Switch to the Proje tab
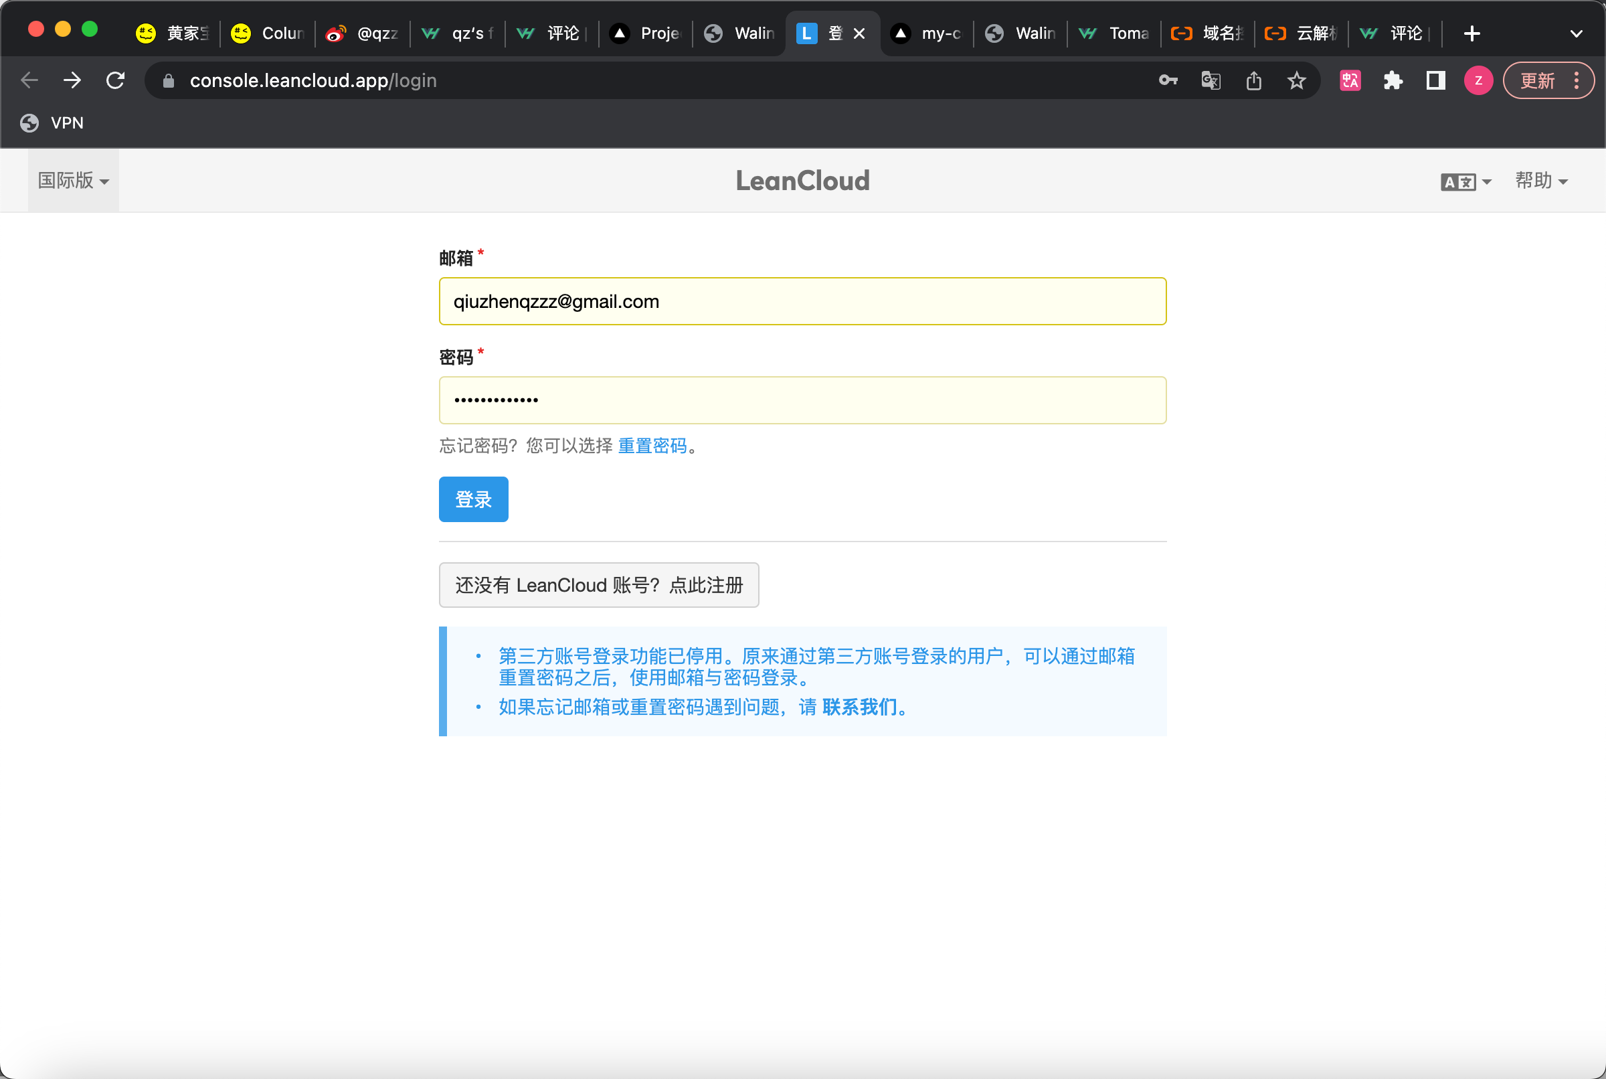 646,33
